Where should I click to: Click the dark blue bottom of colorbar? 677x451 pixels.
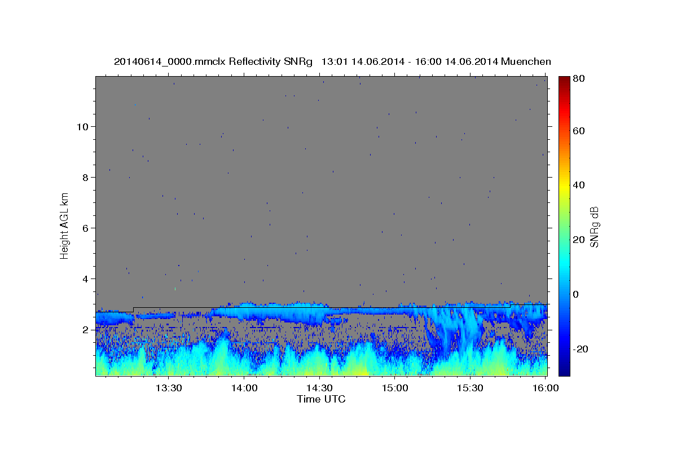(564, 369)
